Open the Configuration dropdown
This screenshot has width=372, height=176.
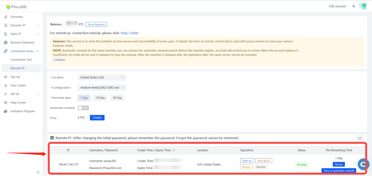coord(102,88)
